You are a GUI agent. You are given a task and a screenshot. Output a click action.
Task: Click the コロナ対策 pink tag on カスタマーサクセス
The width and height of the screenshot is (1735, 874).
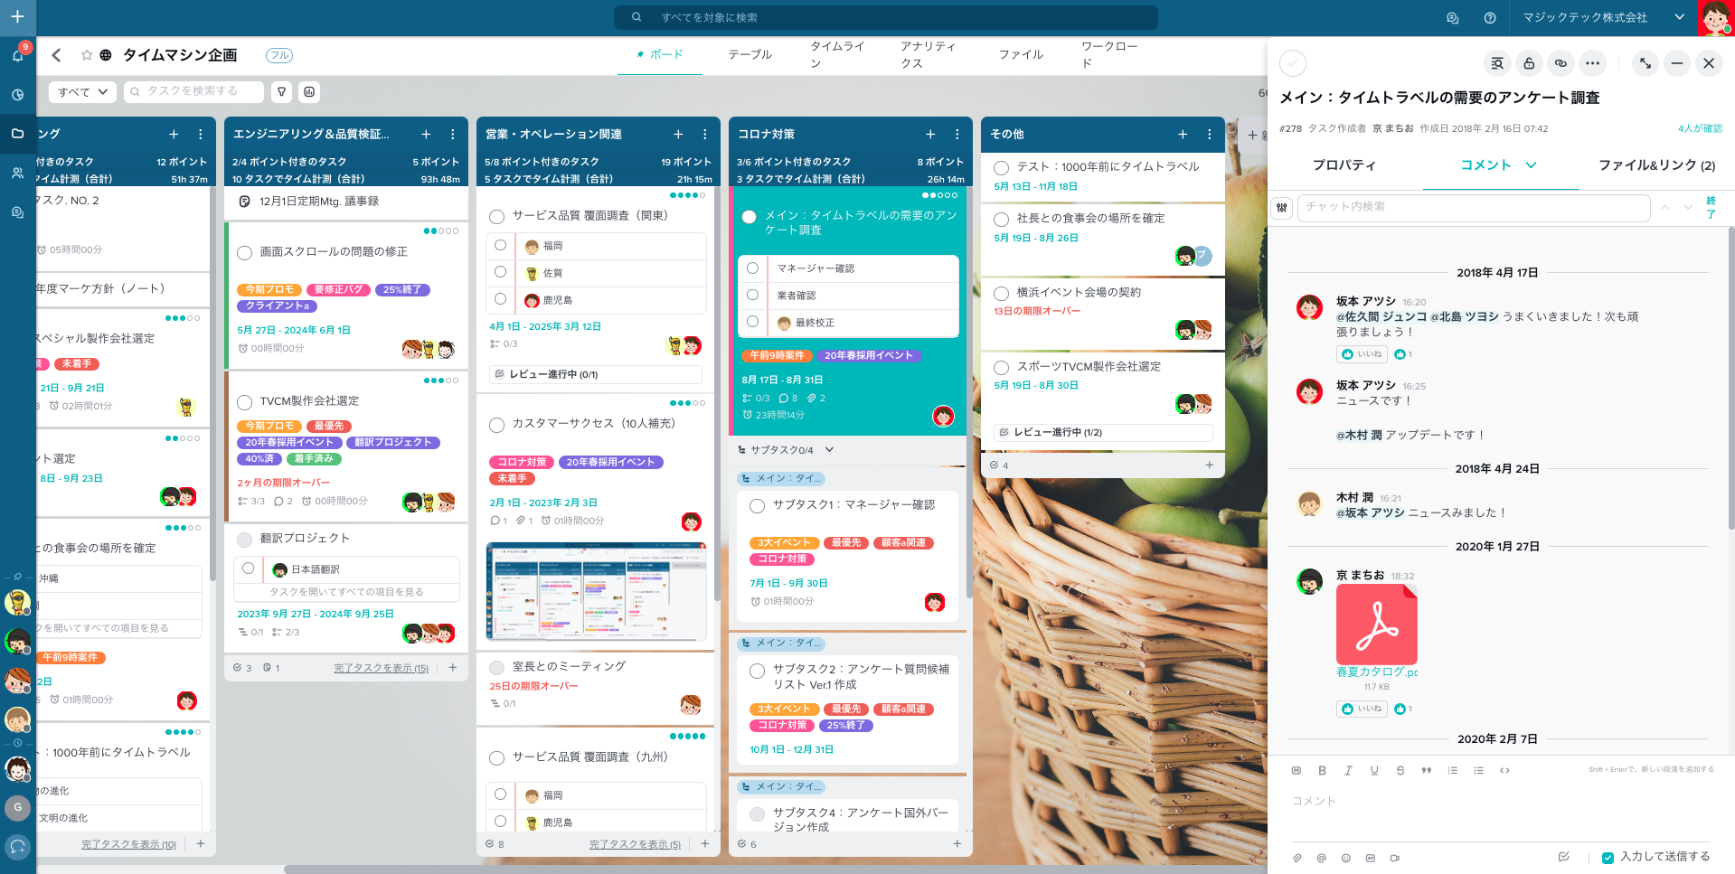click(x=522, y=462)
